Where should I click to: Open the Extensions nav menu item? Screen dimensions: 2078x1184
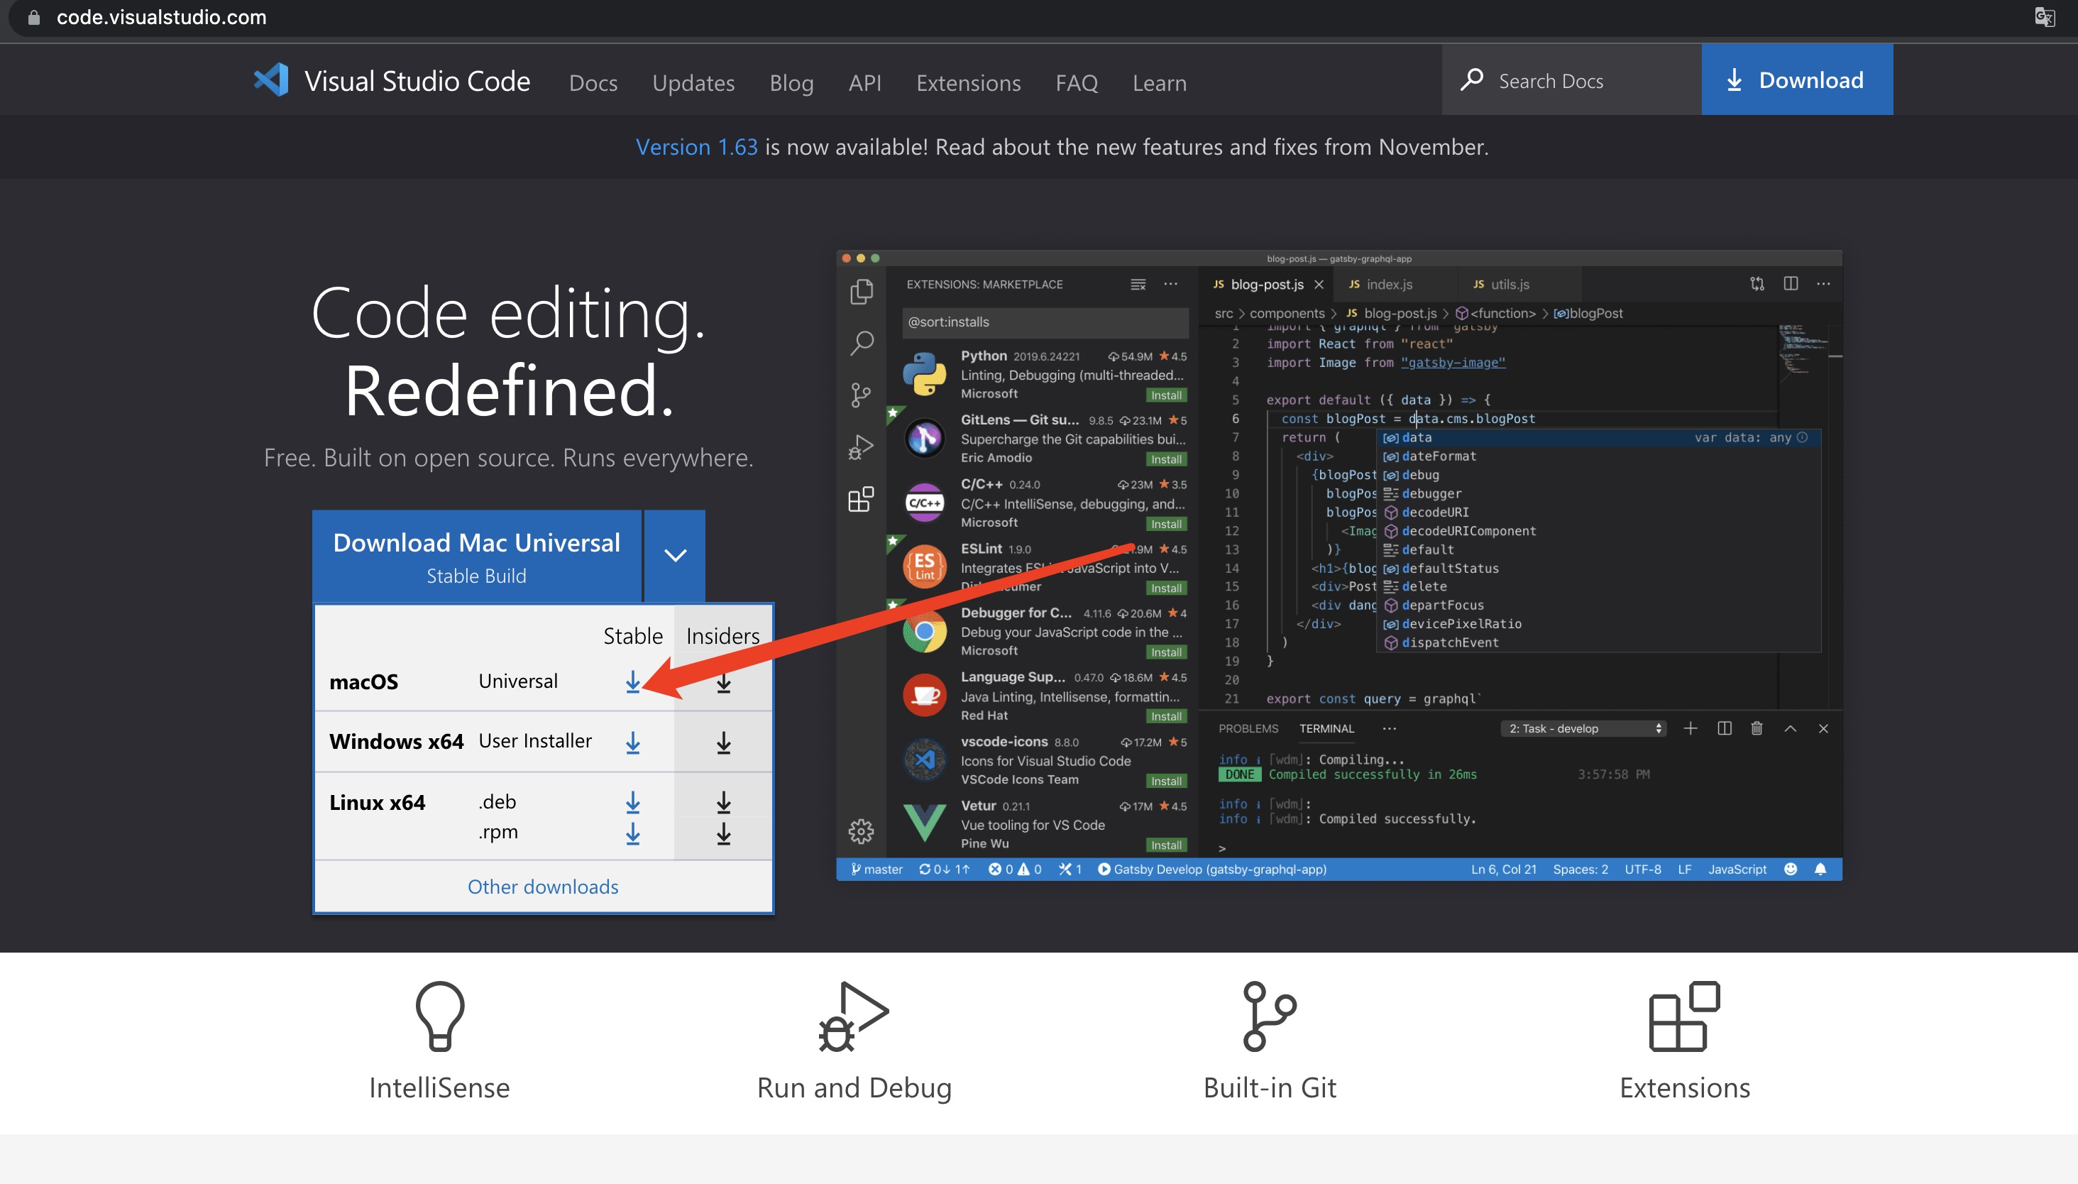968,83
